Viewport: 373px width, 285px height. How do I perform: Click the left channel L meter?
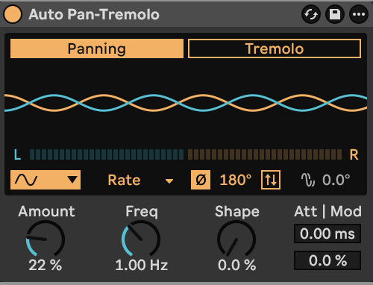tap(107, 154)
